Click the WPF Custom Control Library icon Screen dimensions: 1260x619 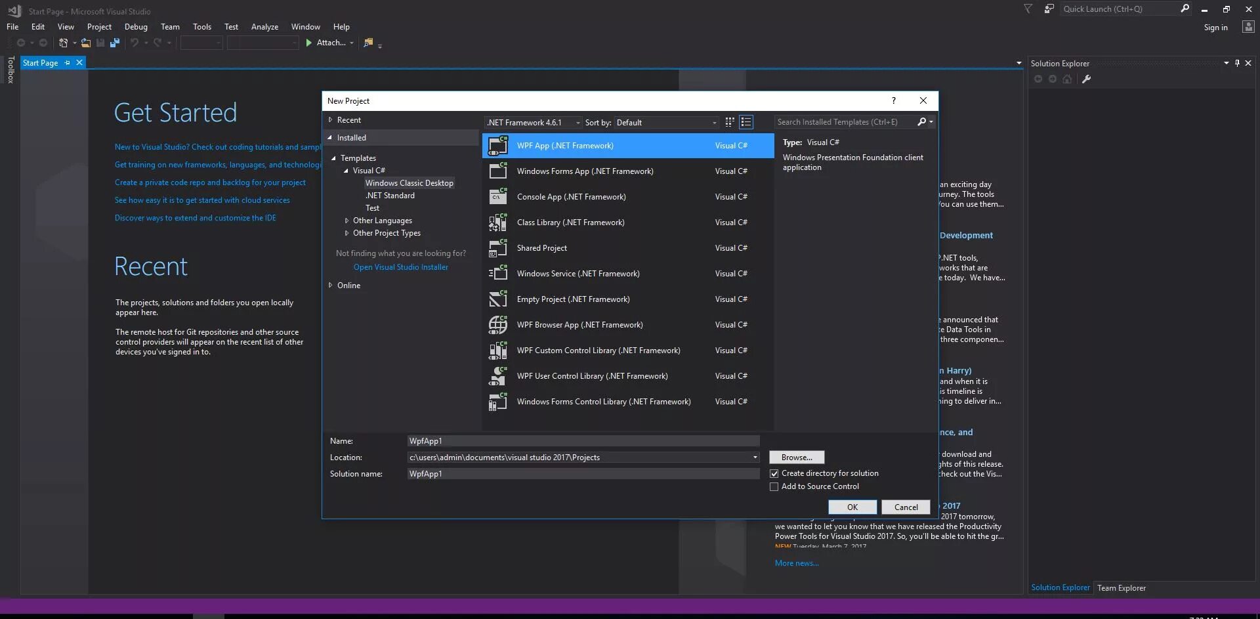pyautogui.click(x=498, y=351)
